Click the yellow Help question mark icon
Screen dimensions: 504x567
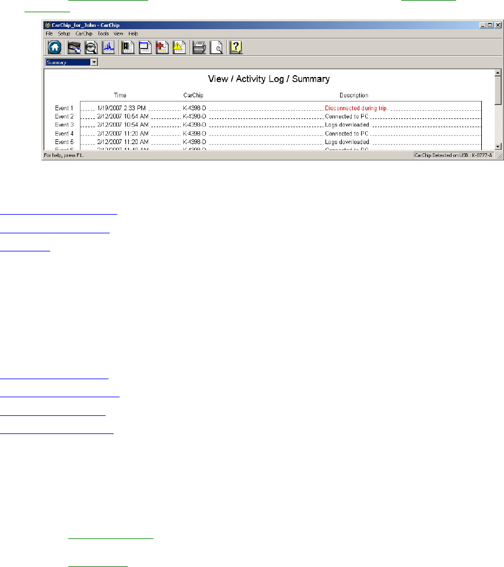[236, 47]
